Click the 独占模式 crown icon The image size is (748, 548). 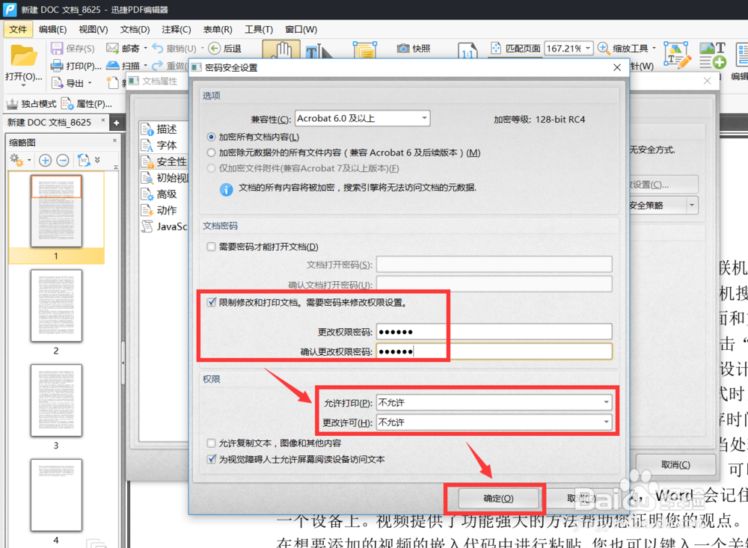(12, 103)
